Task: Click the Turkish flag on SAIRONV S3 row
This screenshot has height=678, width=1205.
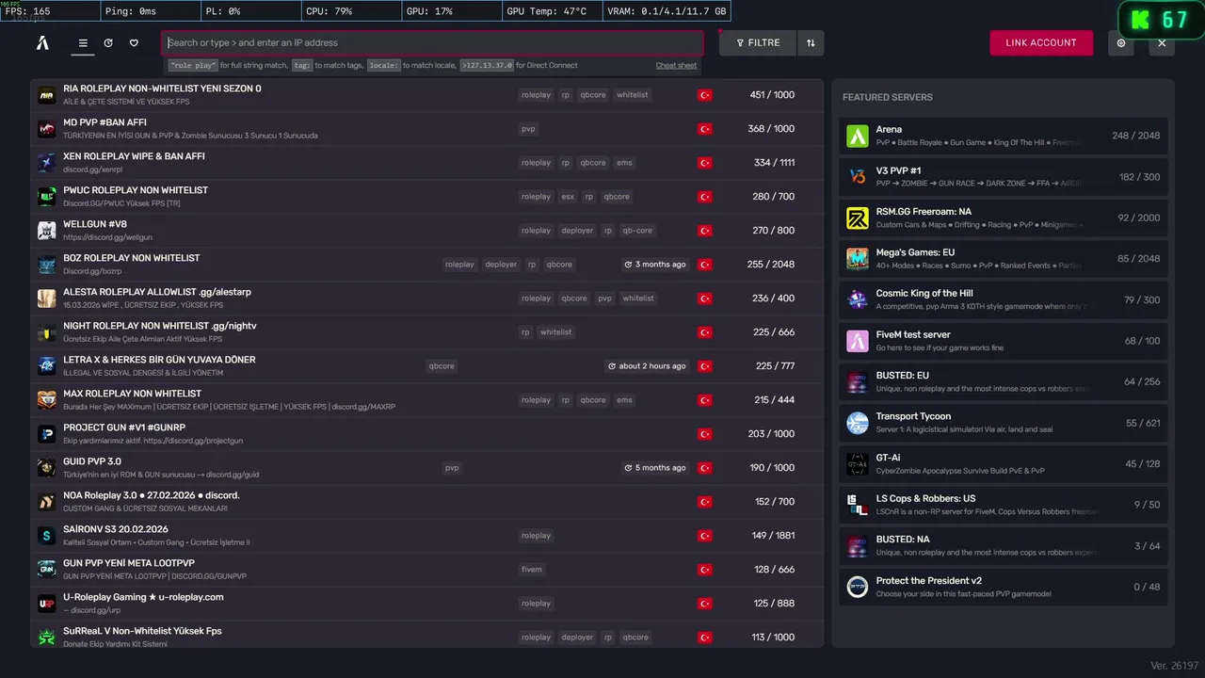Action: [704, 536]
